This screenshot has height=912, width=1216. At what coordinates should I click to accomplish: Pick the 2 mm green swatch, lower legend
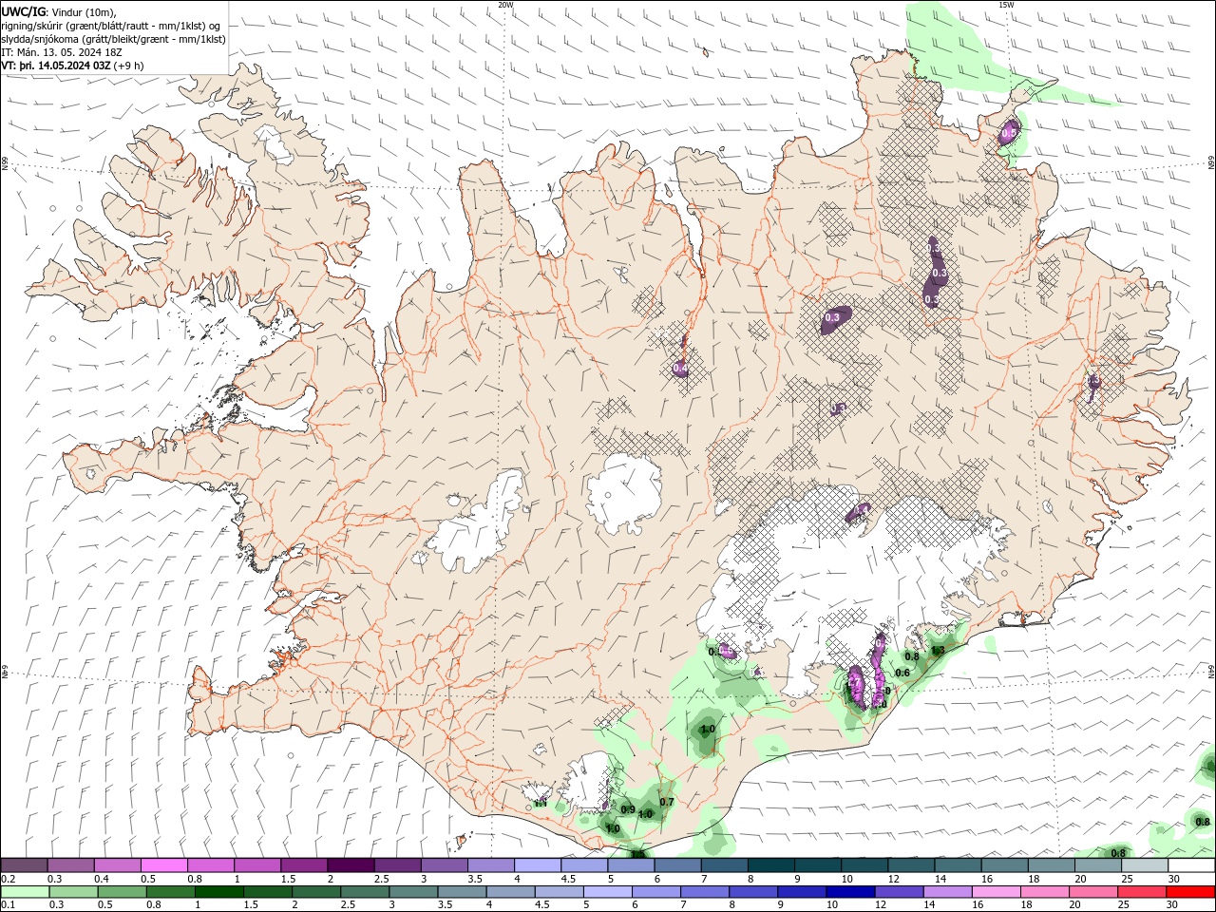(315, 892)
